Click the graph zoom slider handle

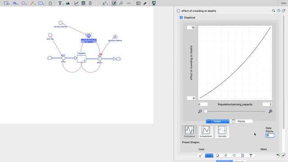coord(206,111)
